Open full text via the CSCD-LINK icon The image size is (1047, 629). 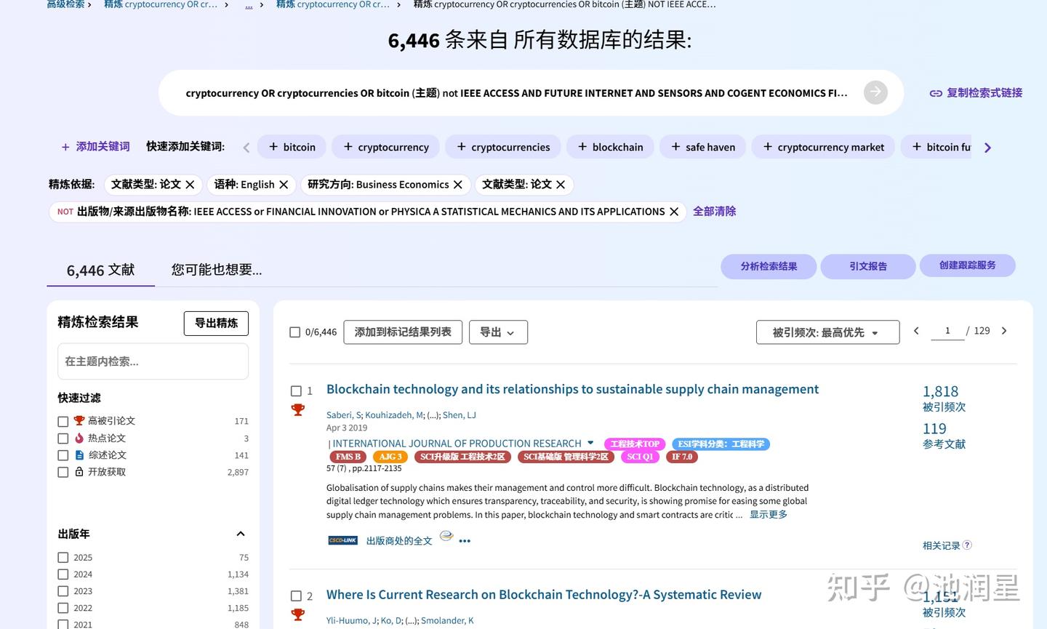pyautogui.click(x=342, y=540)
